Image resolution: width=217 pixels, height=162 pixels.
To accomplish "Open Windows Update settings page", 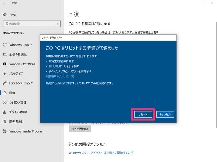I will (21, 45).
